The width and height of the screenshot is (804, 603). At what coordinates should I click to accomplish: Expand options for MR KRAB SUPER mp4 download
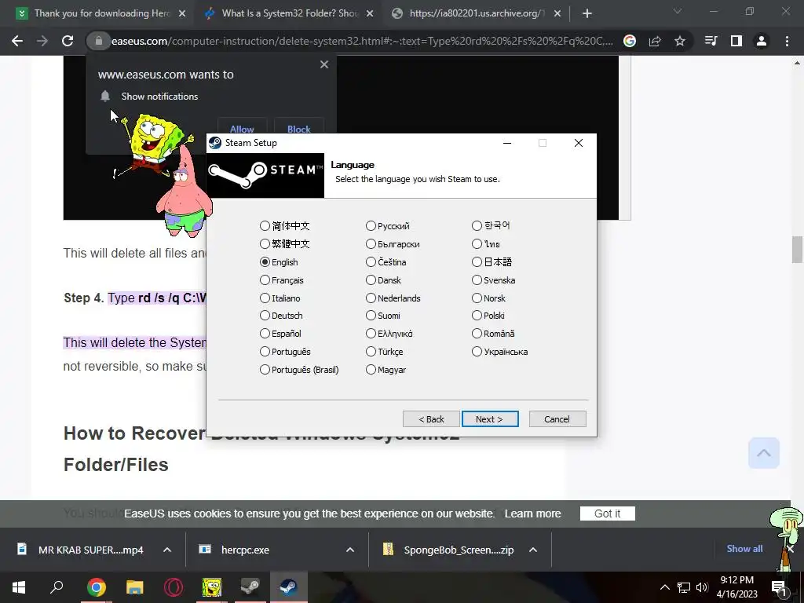click(x=167, y=550)
